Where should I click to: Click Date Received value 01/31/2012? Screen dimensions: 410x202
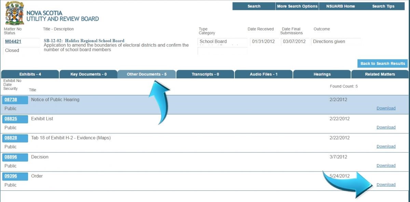pyautogui.click(x=264, y=42)
